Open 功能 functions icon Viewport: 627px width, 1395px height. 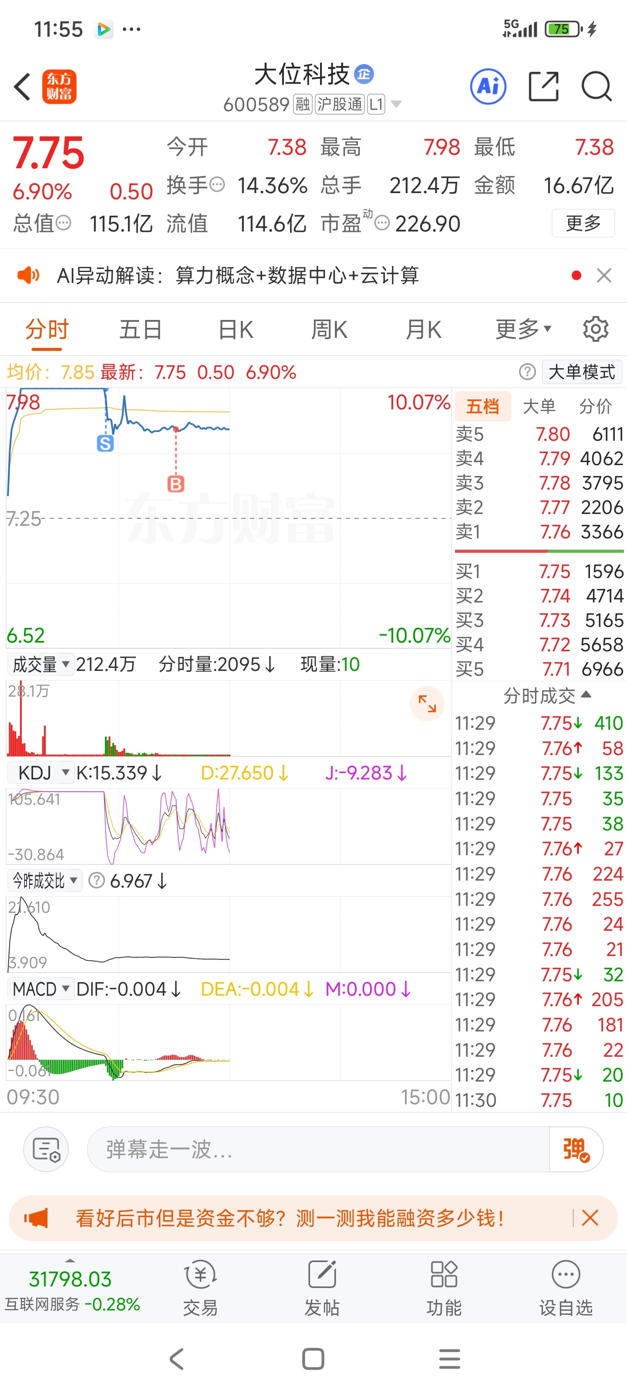(444, 1288)
